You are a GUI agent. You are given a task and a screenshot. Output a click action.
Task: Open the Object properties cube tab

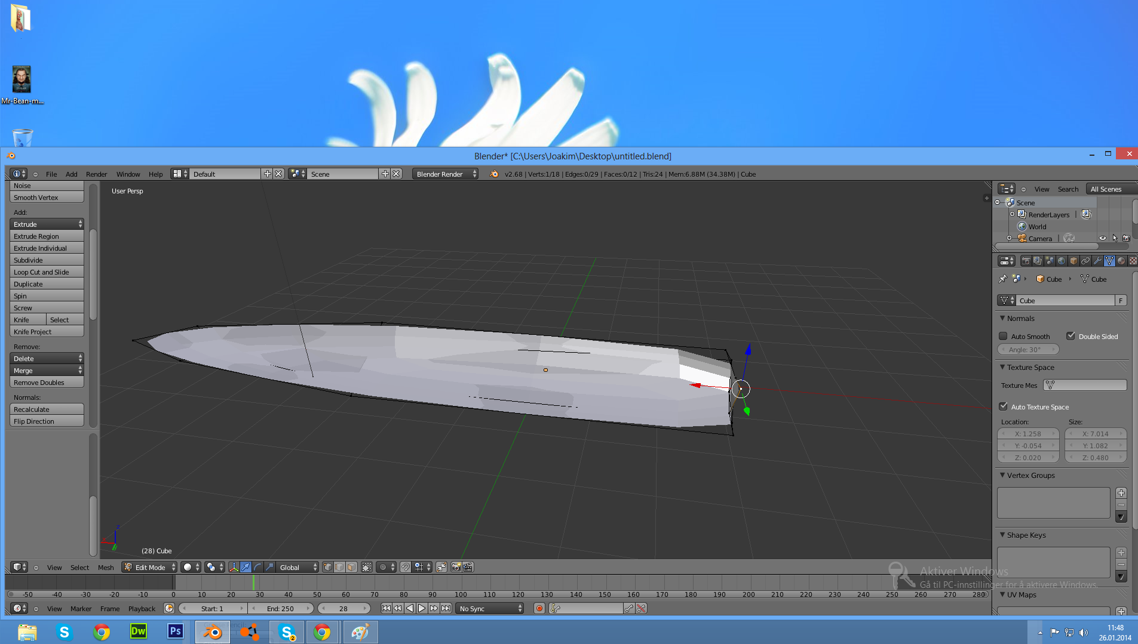(1073, 261)
